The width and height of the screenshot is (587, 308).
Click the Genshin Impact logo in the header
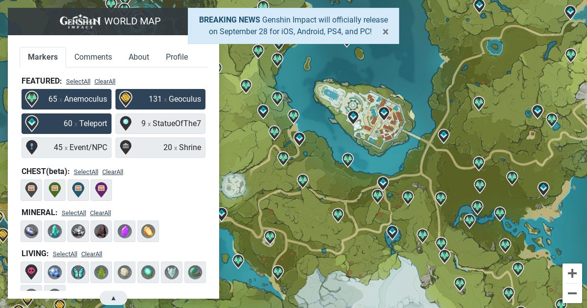pyautogui.click(x=80, y=22)
